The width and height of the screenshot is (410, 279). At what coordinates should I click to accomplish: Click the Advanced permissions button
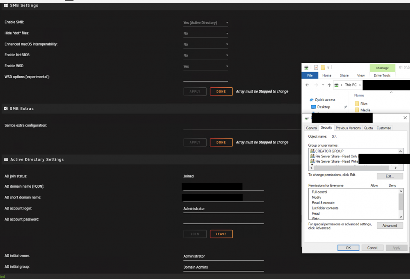point(389,226)
